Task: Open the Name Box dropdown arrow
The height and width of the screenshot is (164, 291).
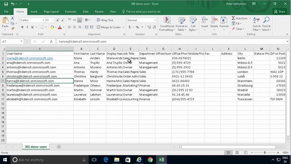Action: pyautogui.click(x=21, y=41)
